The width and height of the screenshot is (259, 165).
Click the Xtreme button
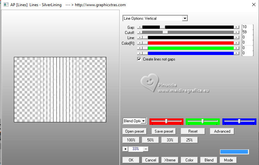[170, 160]
